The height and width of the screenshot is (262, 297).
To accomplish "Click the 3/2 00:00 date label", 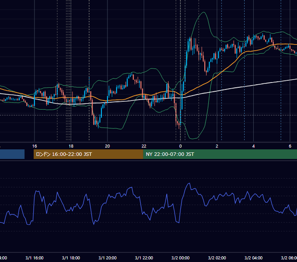I will tap(180, 258).
